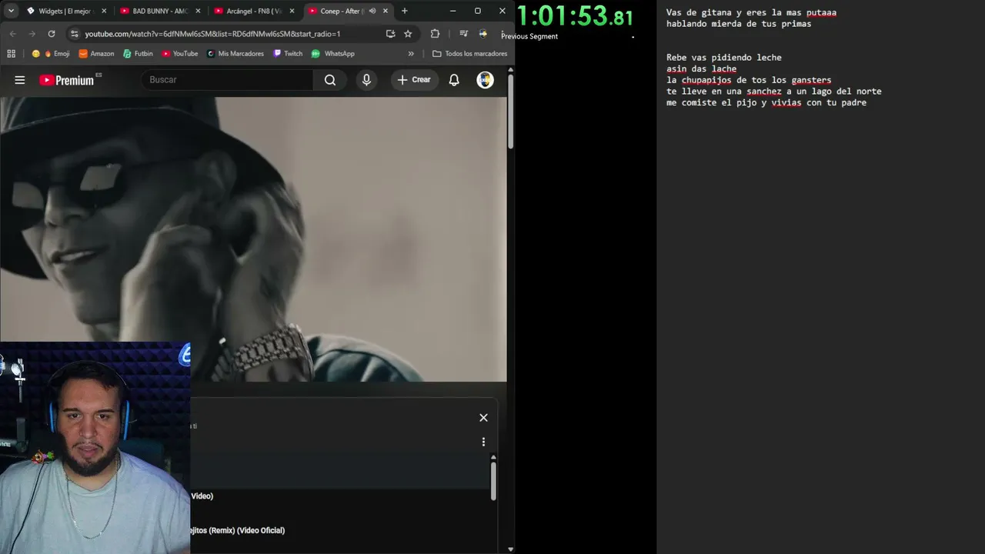Open the playlist three-dot options menu

pyautogui.click(x=483, y=442)
